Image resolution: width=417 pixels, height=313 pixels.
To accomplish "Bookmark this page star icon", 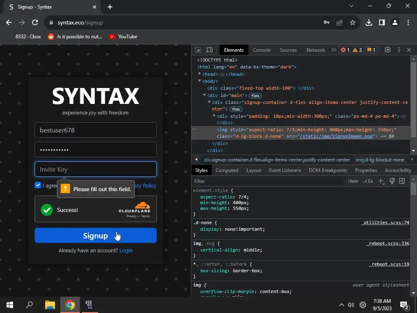I will pos(353,23).
